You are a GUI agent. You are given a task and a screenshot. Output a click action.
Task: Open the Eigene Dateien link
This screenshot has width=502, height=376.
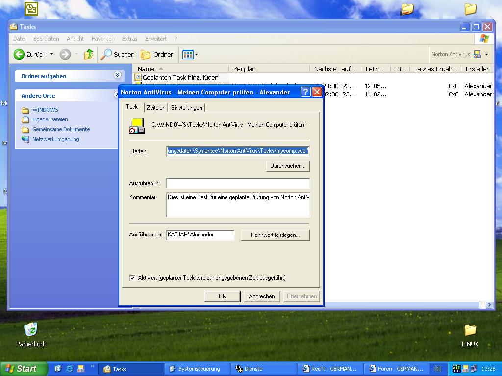pyautogui.click(x=50, y=119)
